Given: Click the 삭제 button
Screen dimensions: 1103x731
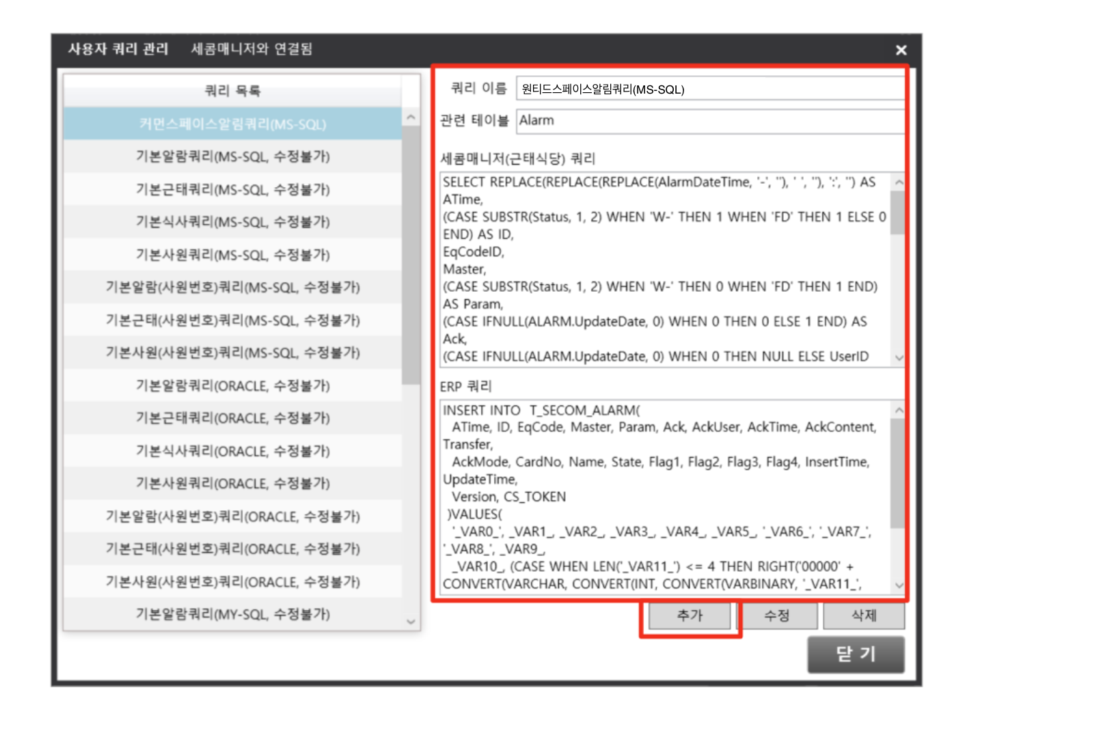Looking at the screenshot, I should 864,616.
